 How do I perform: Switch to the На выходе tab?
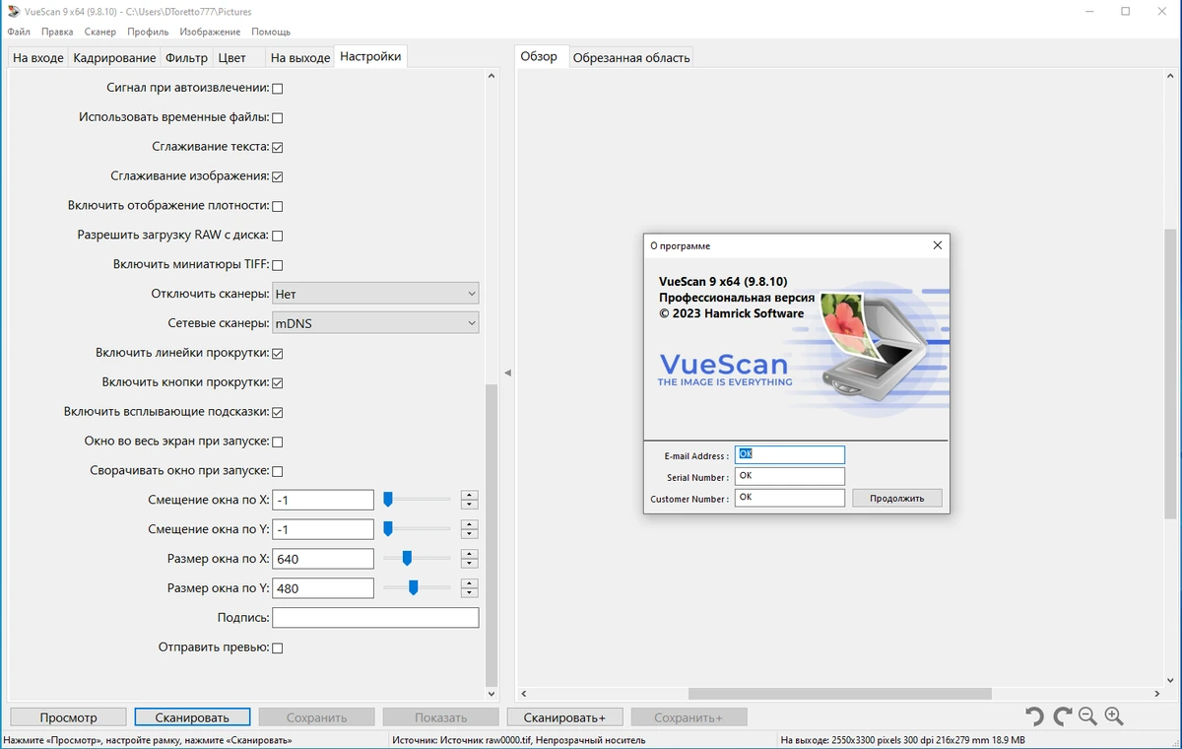pyautogui.click(x=300, y=58)
